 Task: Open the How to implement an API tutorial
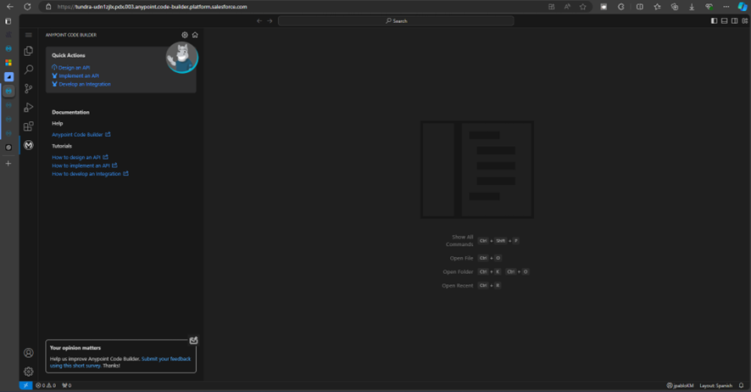(x=84, y=165)
